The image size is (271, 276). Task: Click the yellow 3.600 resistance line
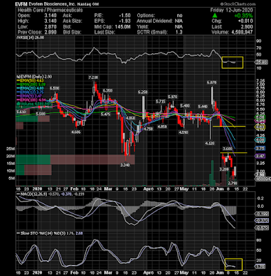point(233,152)
